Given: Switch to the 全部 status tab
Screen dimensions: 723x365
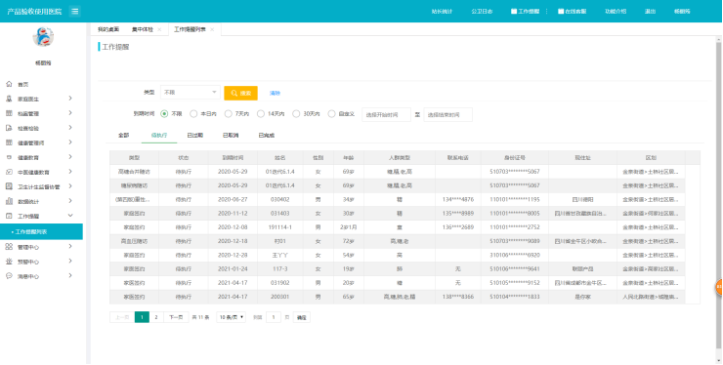Looking at the screenshot, I should point(123,136).
